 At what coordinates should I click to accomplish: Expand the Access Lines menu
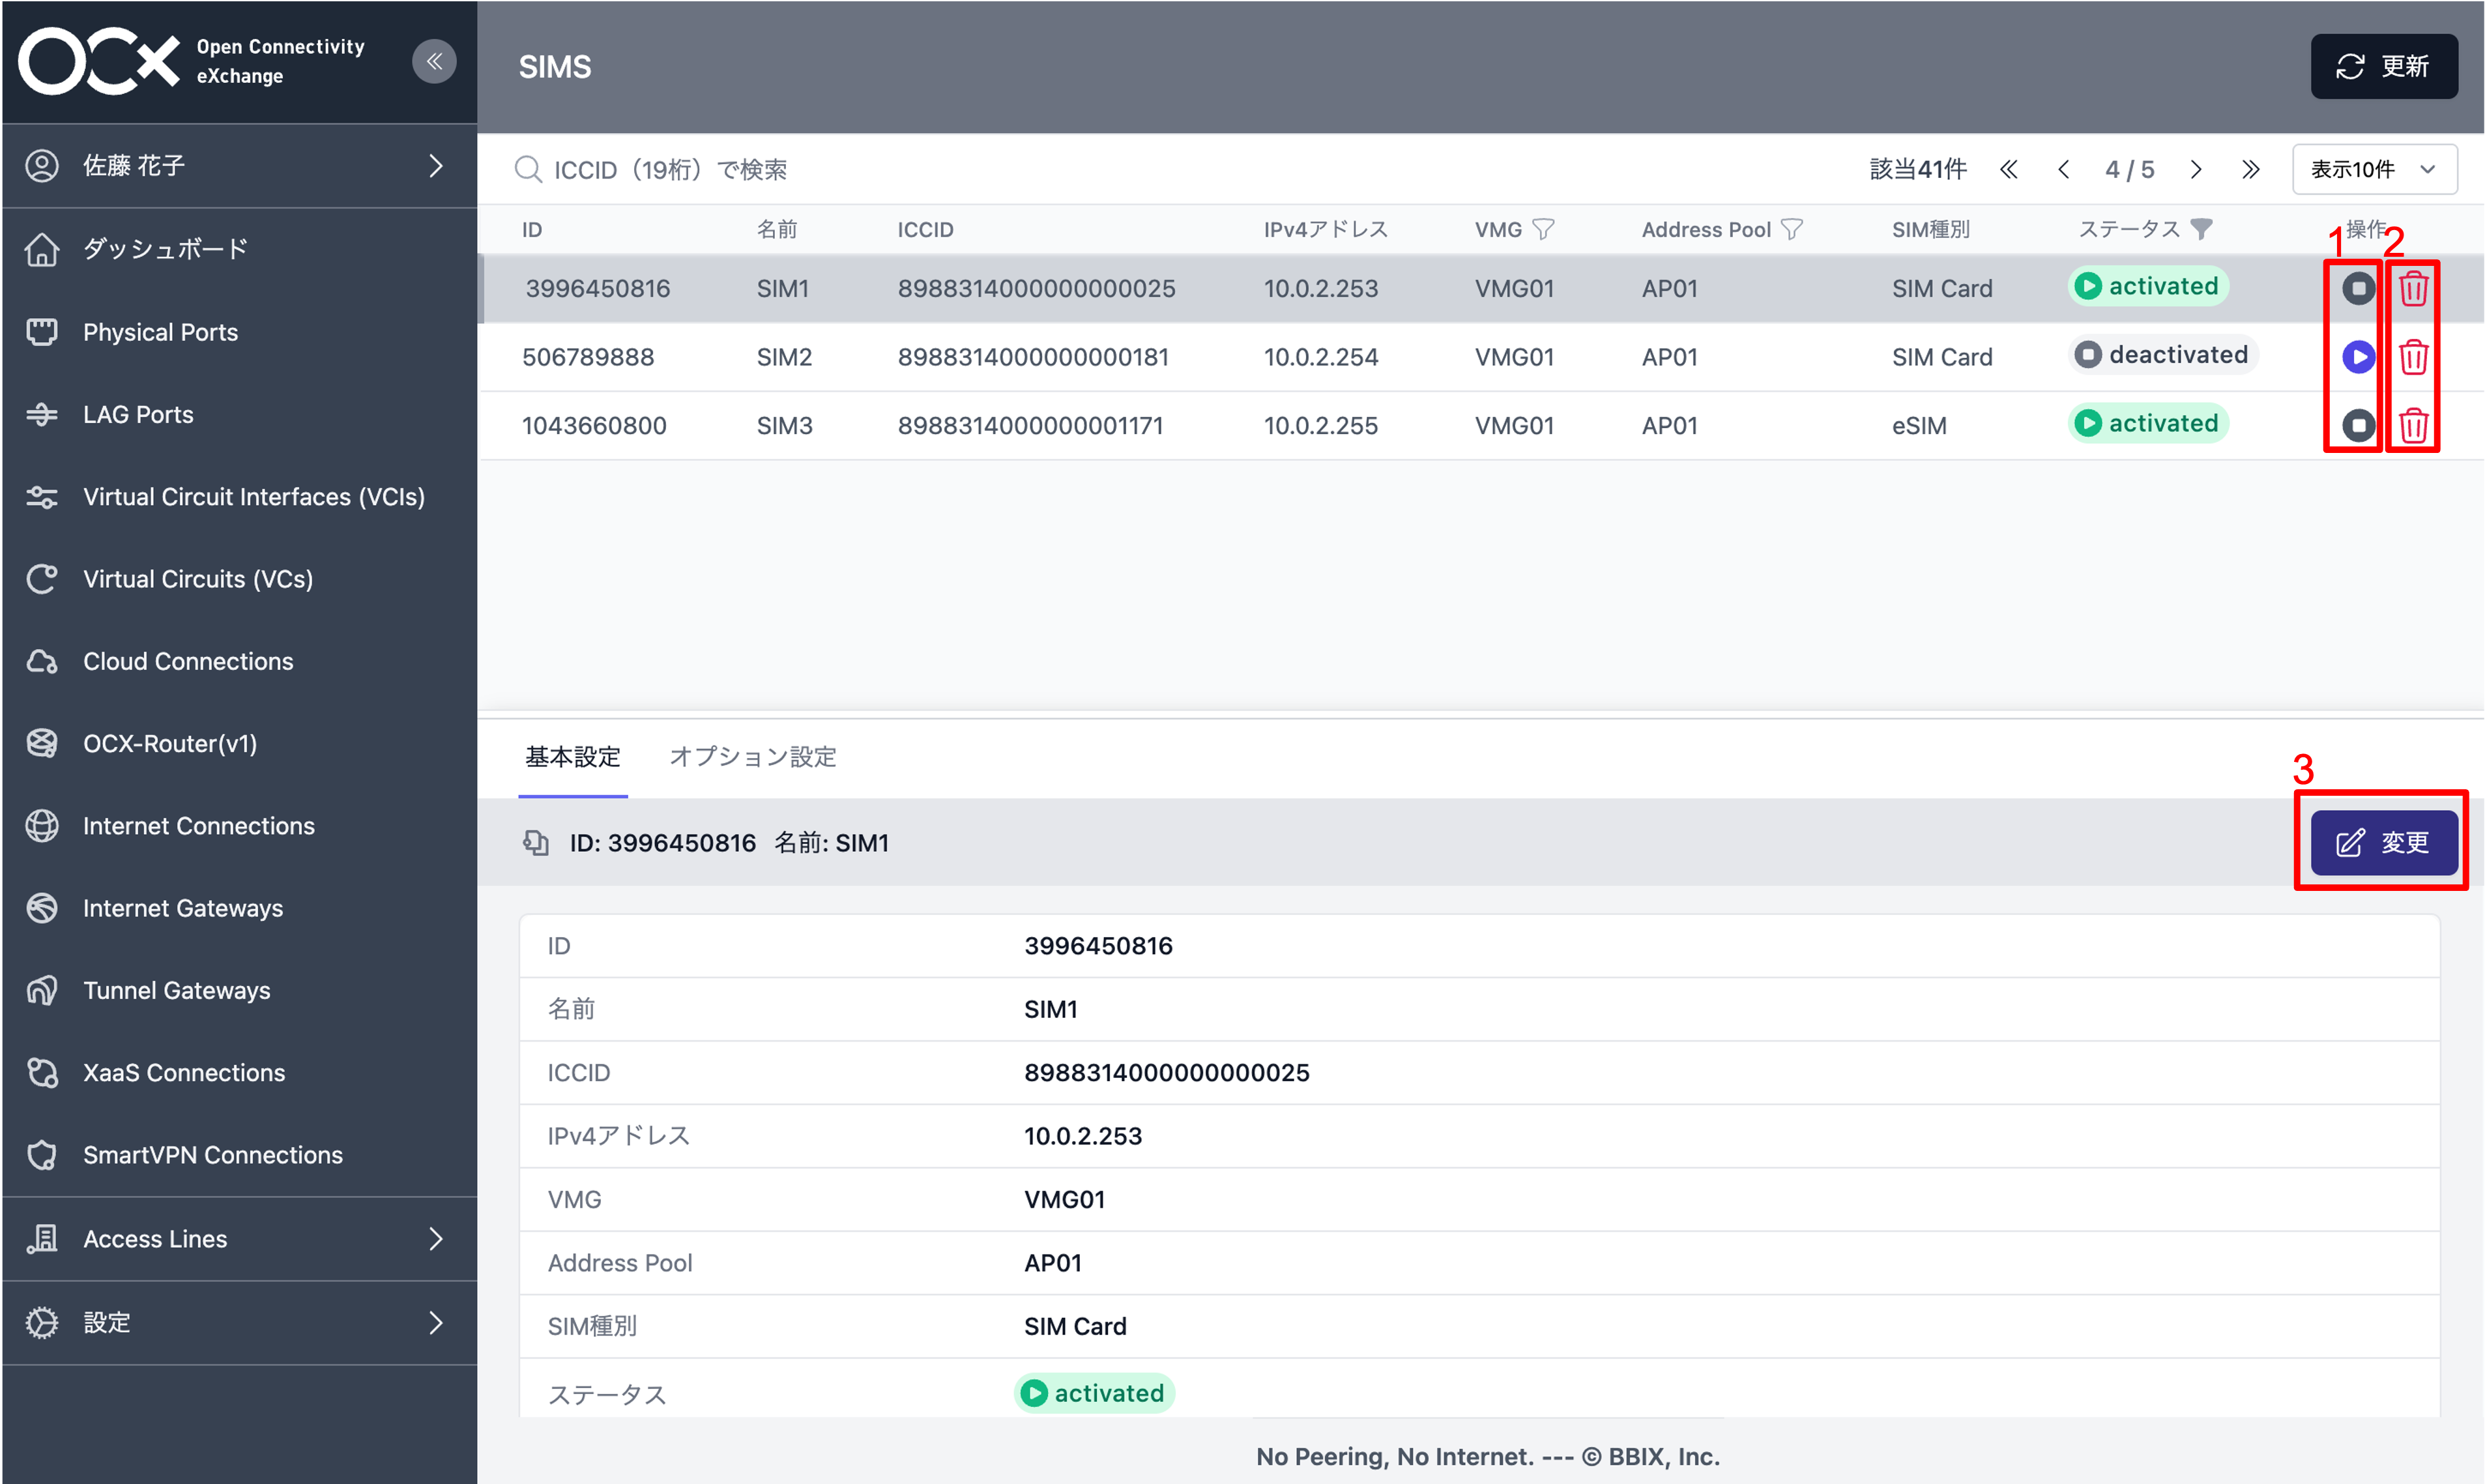click(154, 1238)
